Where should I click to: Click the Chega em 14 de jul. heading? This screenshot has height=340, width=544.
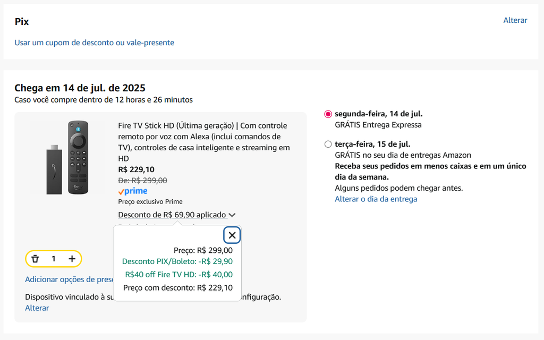[x=80, y=88]
